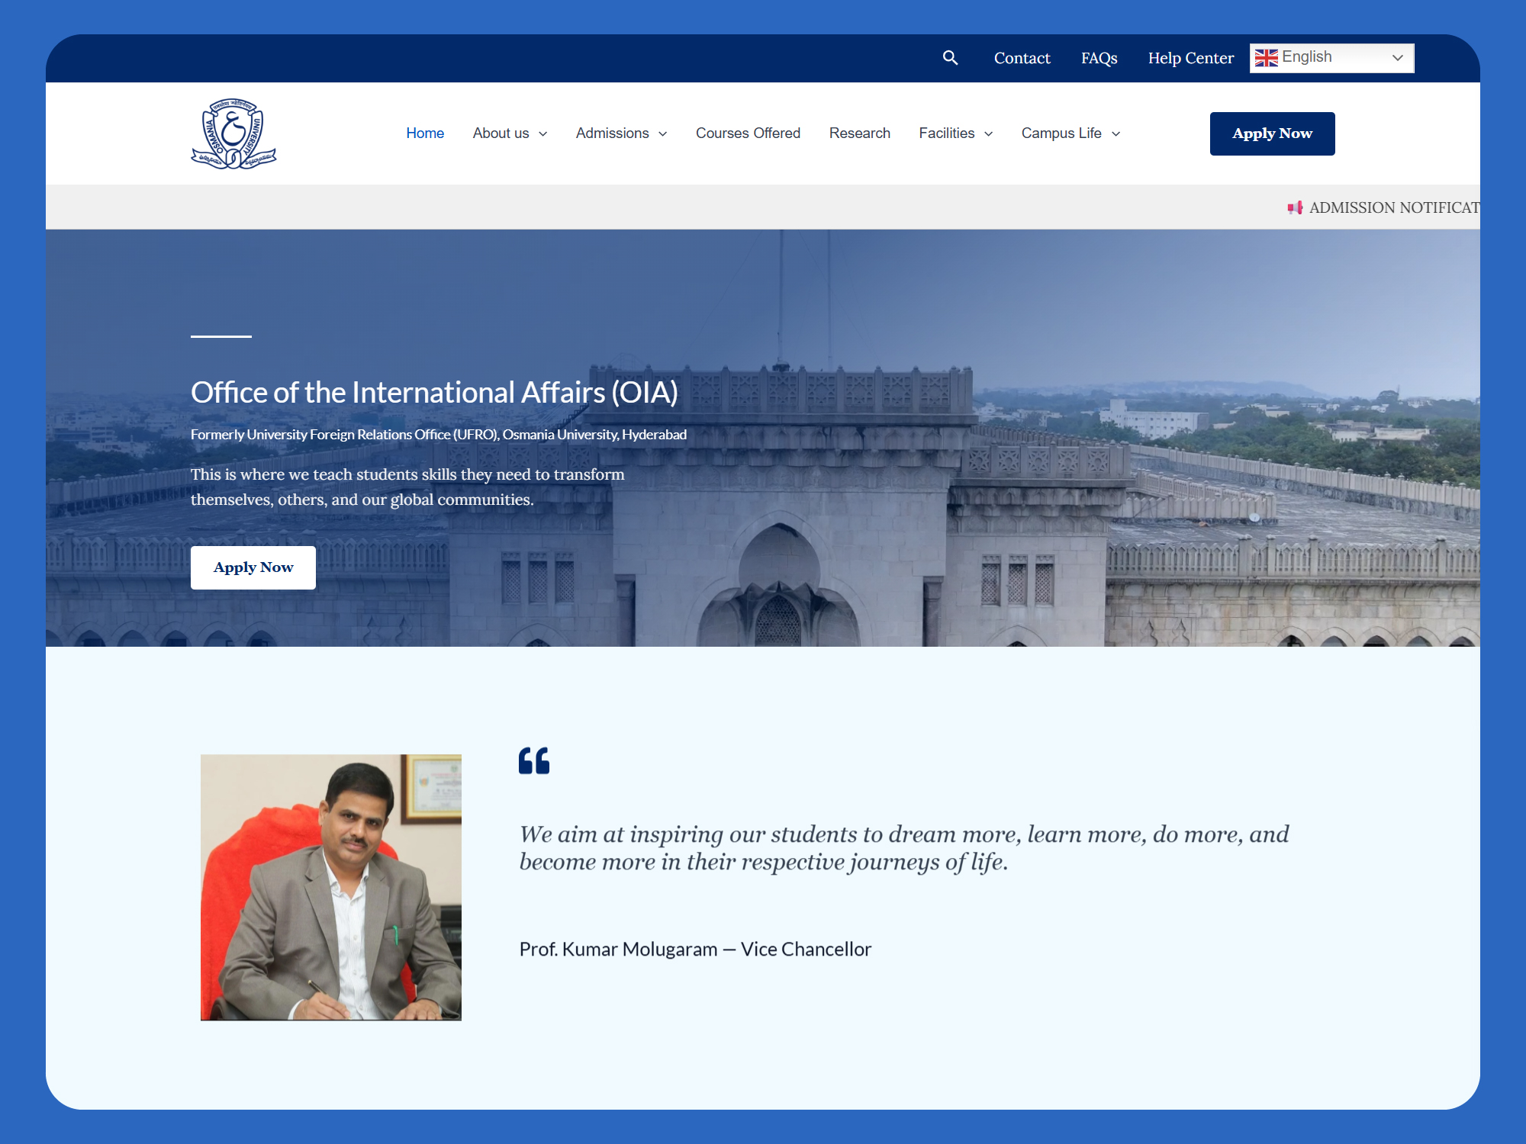1526x1144 pixels.
Task: Click the Osmania University logo
Action: point(233,133)
